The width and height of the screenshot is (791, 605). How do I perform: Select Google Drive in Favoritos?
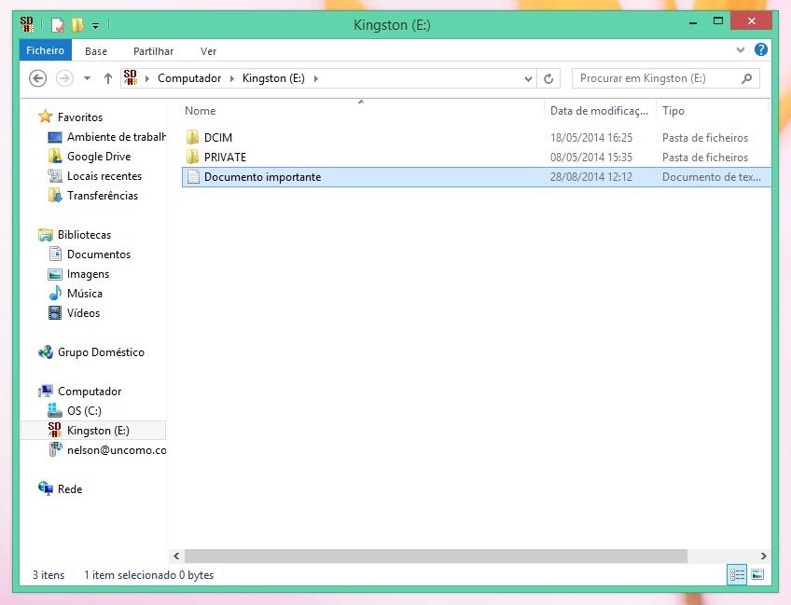tap(98, 157)
